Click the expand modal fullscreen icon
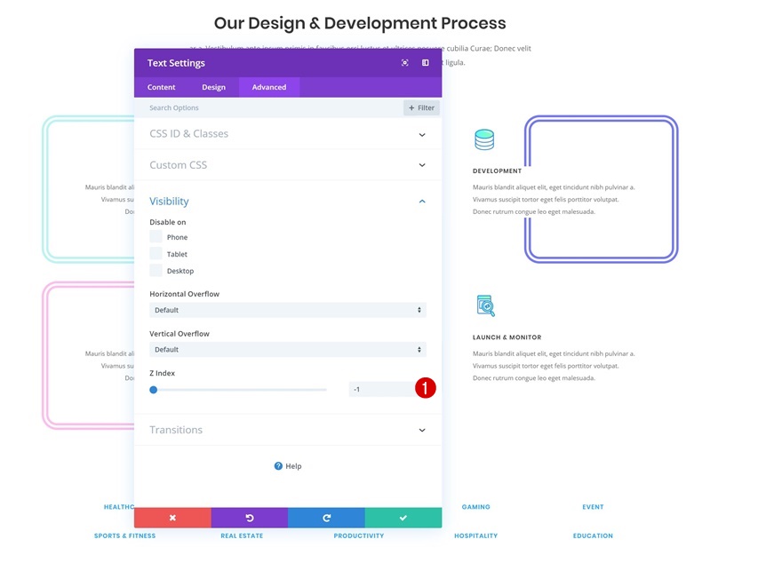The width and height of the screenshot is (782, 563). click(x=405, y=63)
